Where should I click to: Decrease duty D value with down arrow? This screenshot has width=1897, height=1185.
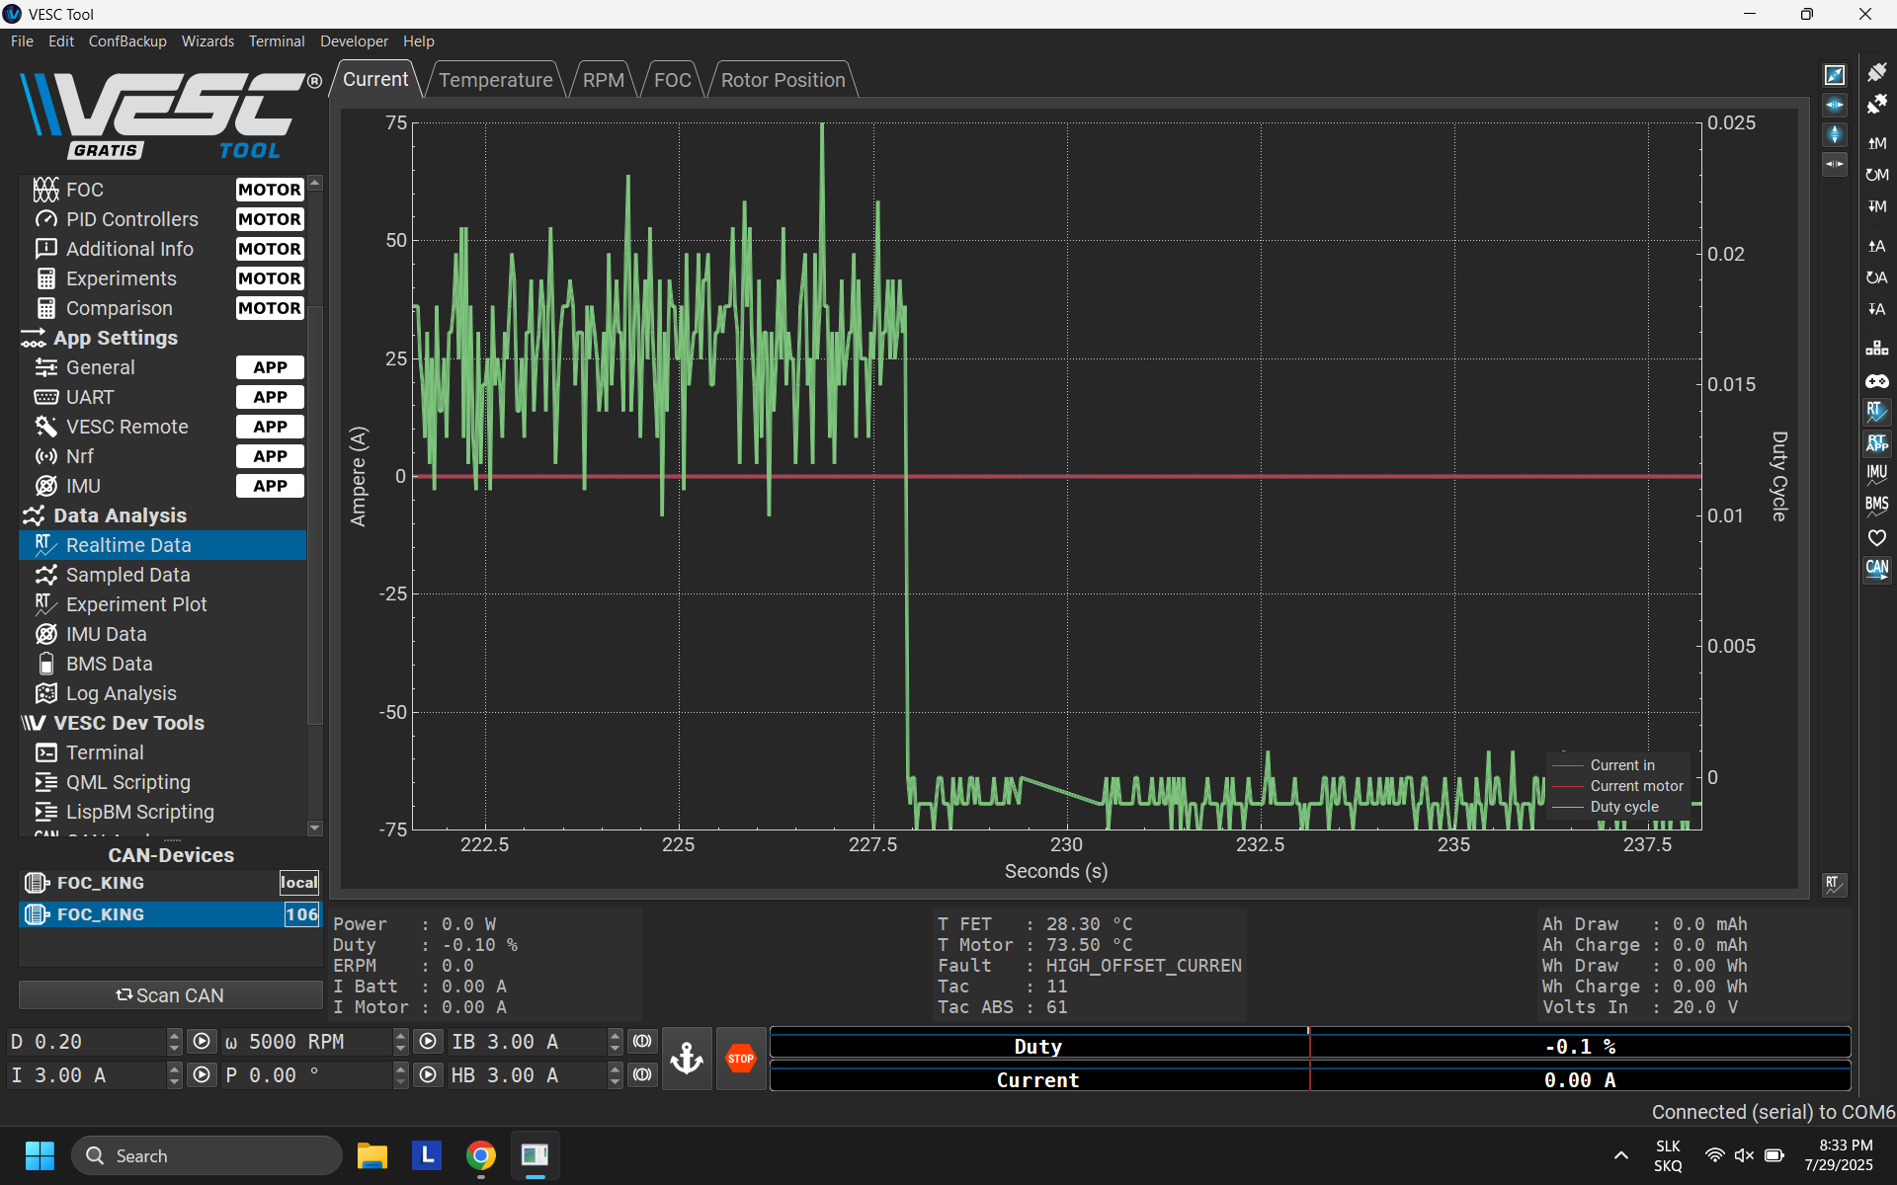[175, 1049]
